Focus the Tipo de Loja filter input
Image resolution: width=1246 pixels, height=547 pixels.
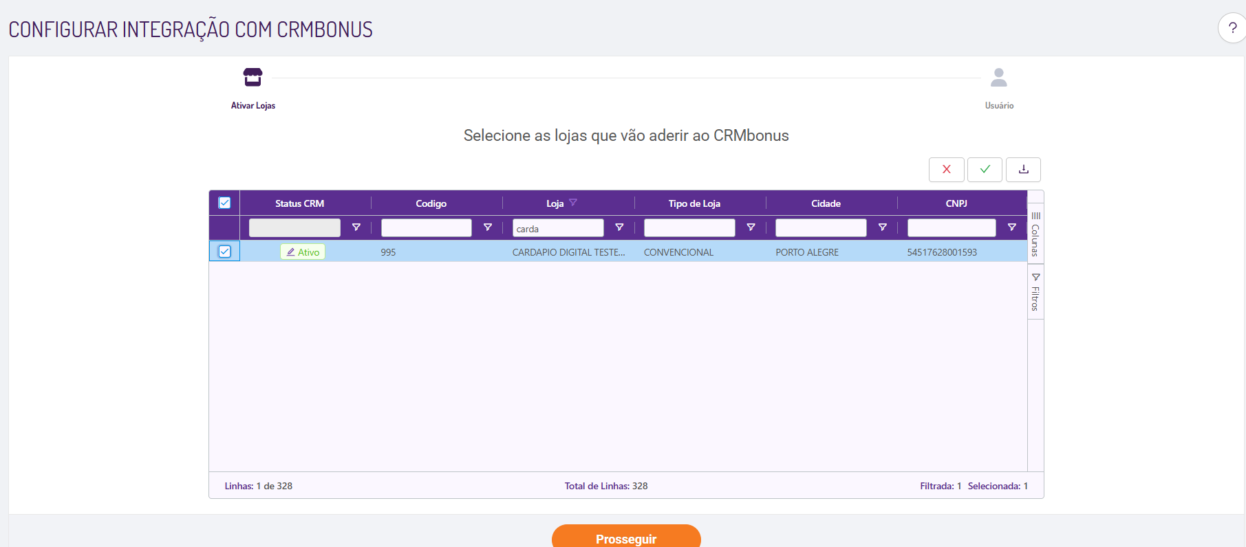tap(689, 227)
